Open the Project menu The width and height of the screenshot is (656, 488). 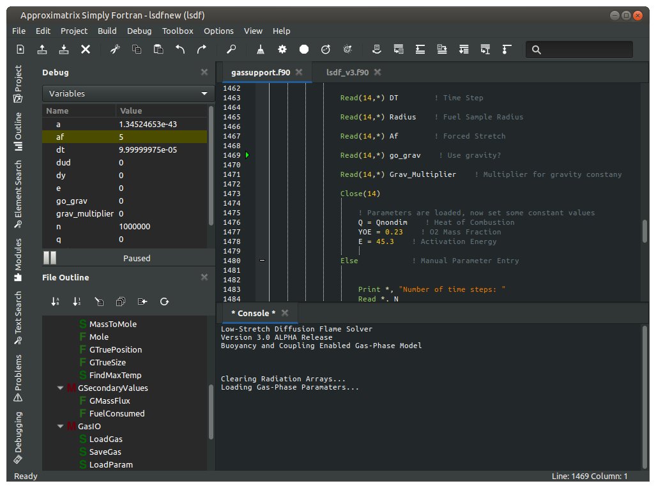point(74,31)
